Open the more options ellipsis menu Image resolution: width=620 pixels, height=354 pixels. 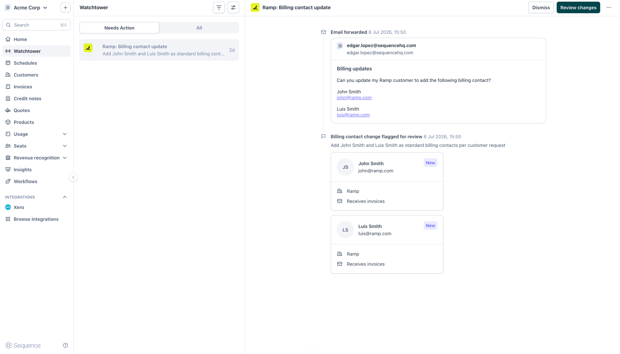609,7
